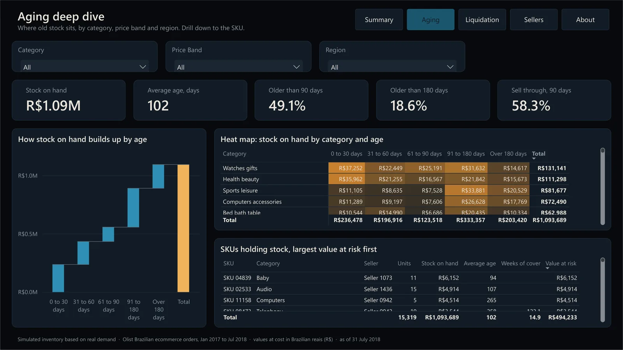Click the SKU table vertical scrollbar
Viewport: 623px width, 350px height.
click(x=603, y=290)
